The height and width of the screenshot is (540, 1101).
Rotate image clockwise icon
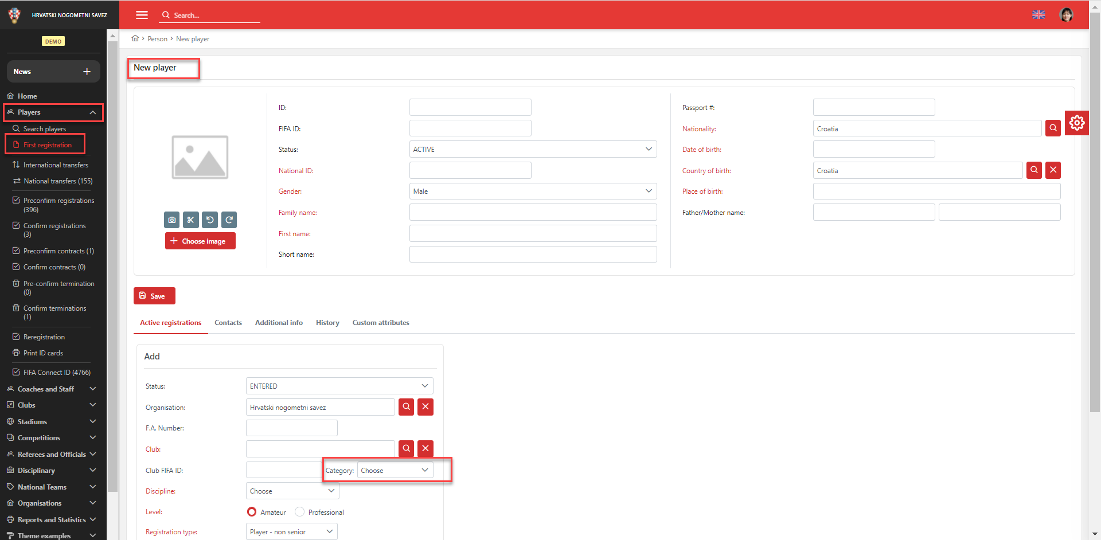[x=229, y=220]
